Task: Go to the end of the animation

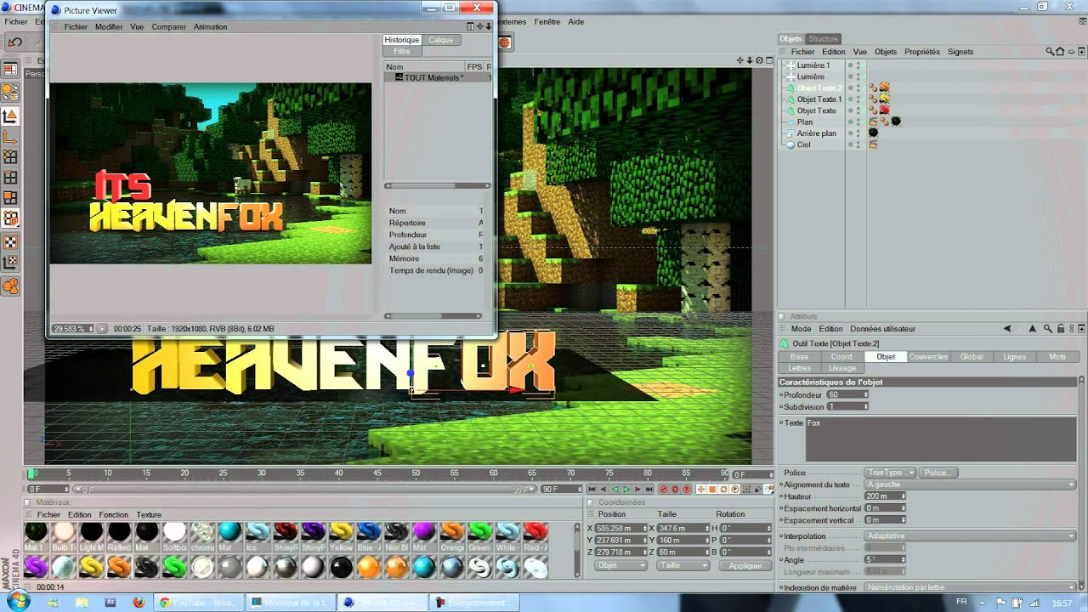Action: [649, 489]
